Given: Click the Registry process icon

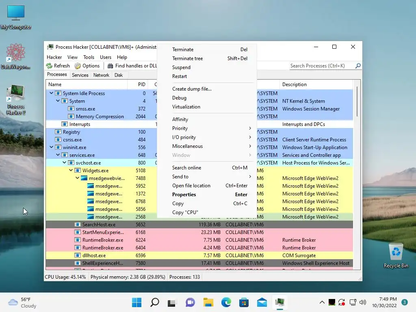Looking at the screenshot, I should coord(58,132).
